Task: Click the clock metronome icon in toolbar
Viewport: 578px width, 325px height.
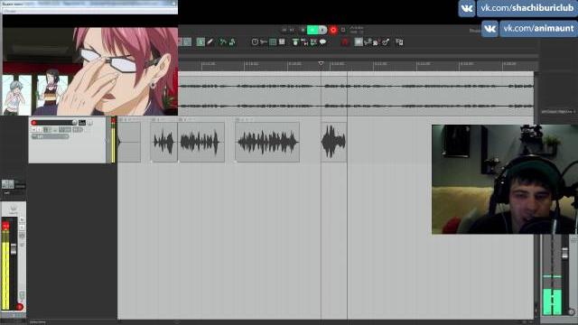Action: [x=255, y=42]
